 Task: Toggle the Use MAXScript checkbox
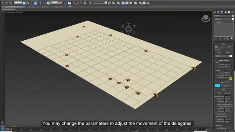216,128
